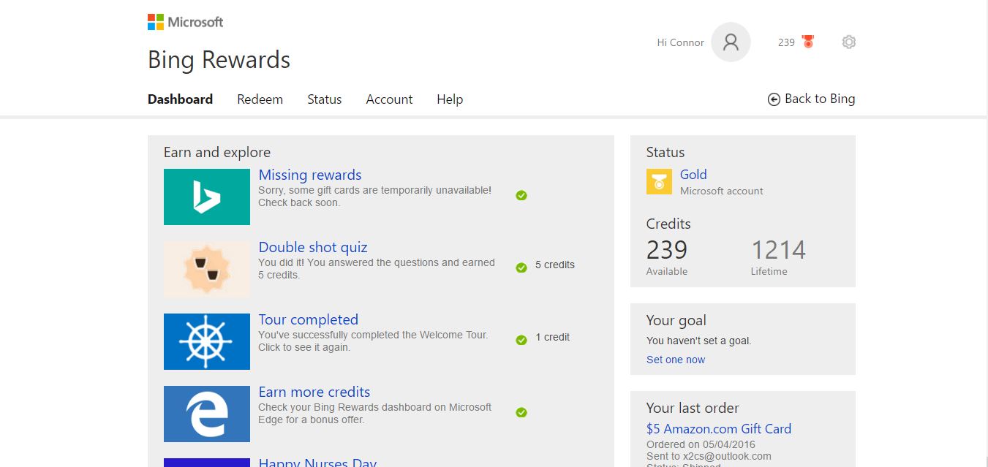Open Help from the navigation menu
The image size is (988, 467).
[x=450, y=99]
